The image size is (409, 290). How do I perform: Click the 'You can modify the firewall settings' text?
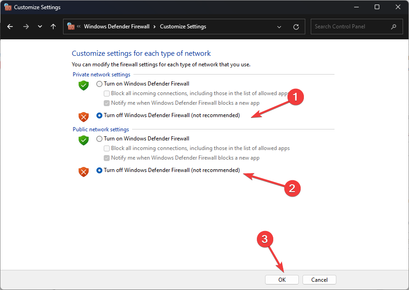[161, 64]
